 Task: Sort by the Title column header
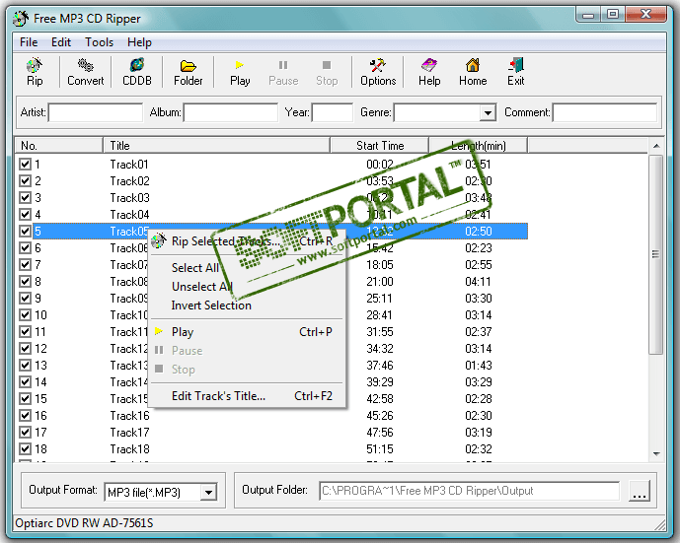click(x=216, y=146)
